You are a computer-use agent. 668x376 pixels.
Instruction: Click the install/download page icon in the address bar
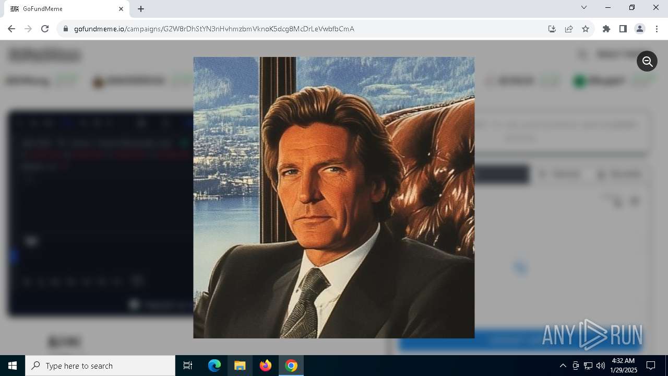(552, 29)
